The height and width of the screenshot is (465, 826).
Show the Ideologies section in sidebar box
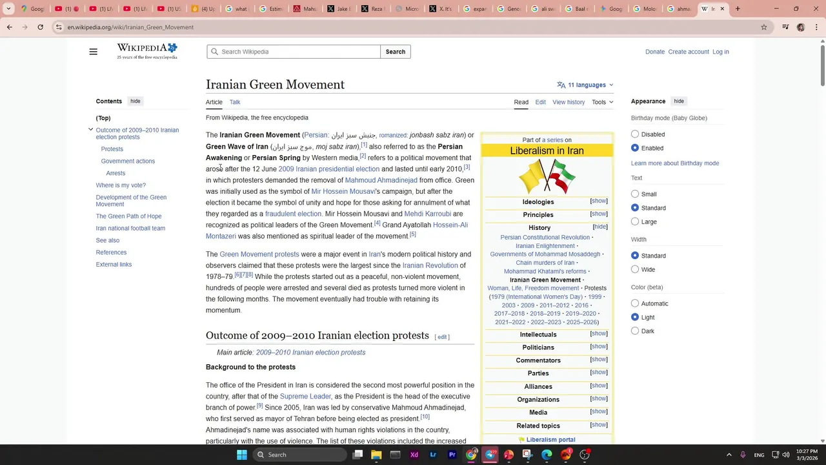[x=599, y=201]
